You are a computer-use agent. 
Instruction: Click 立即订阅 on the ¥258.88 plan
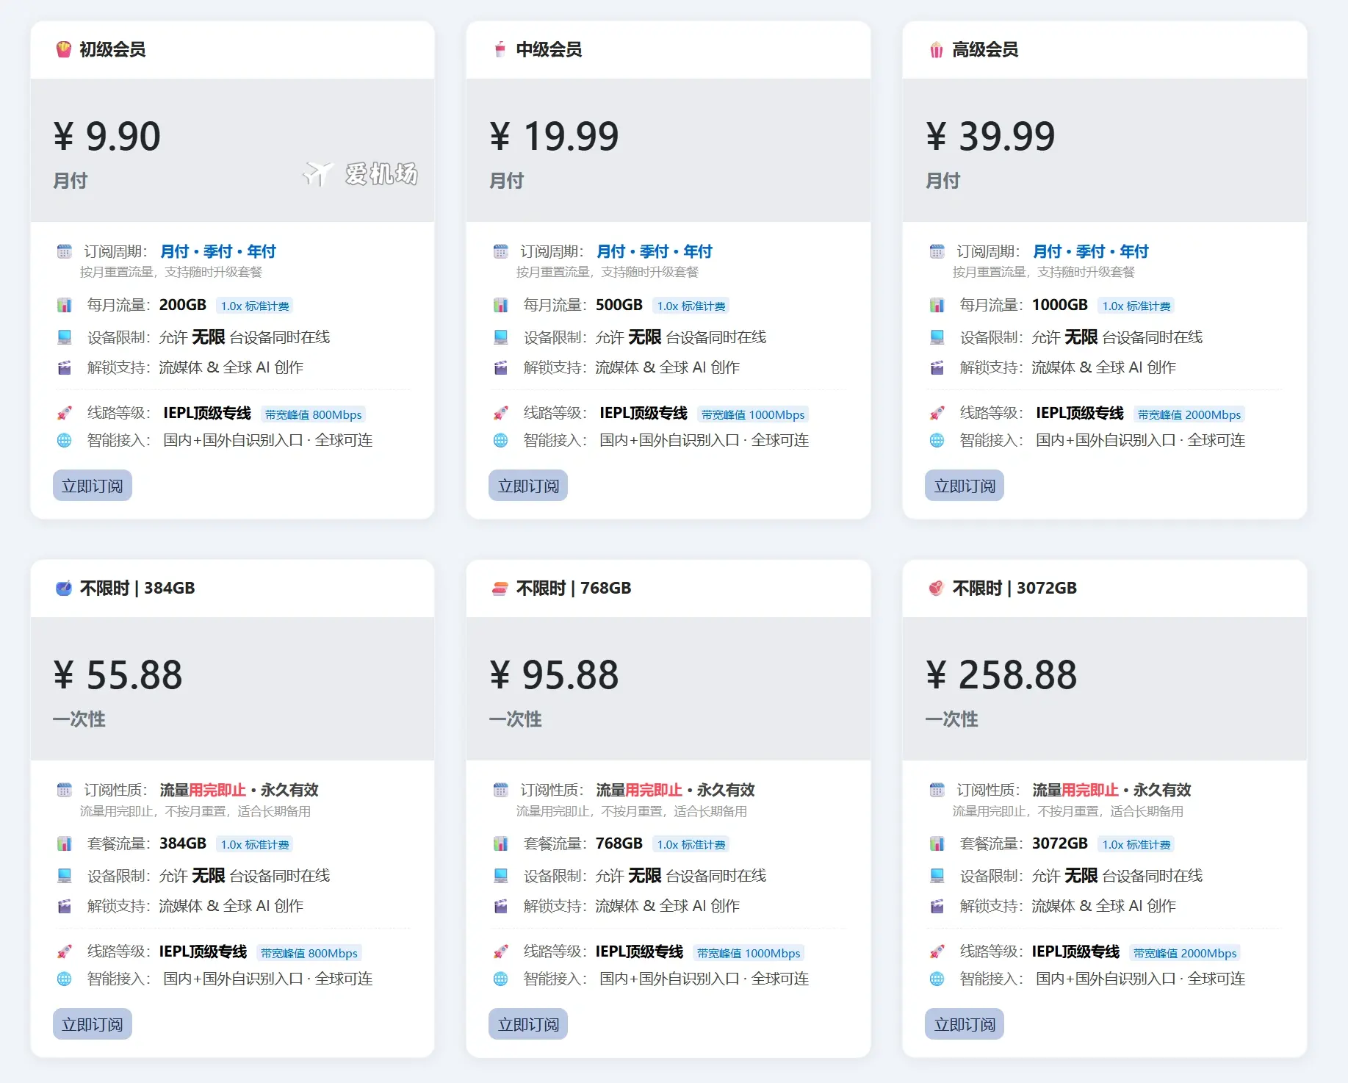point(964,1023)
